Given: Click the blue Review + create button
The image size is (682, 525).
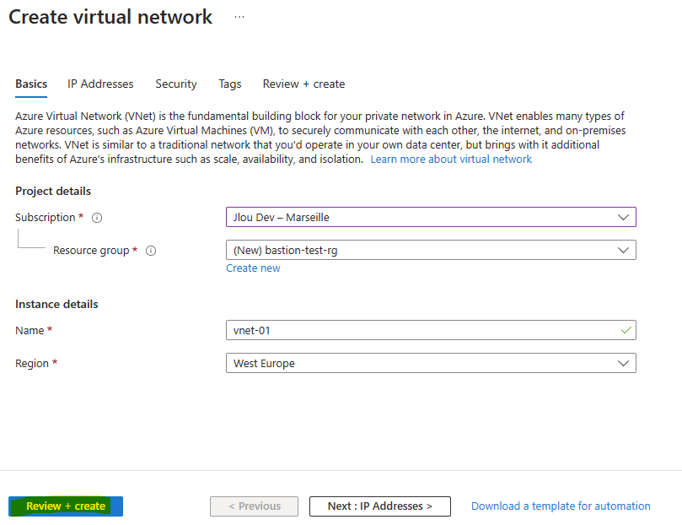Looking at the screenshot, I should [66, 506].
